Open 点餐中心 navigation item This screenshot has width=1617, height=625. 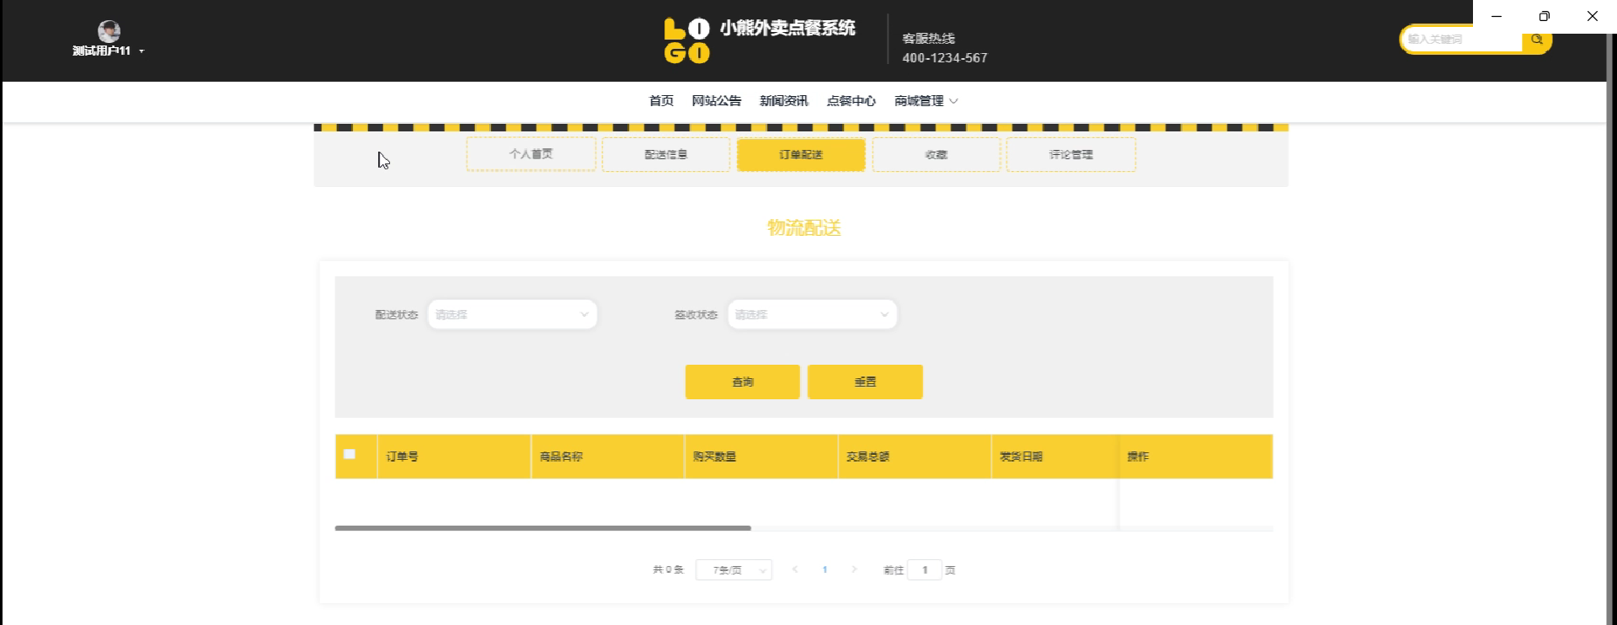[851, 101]
